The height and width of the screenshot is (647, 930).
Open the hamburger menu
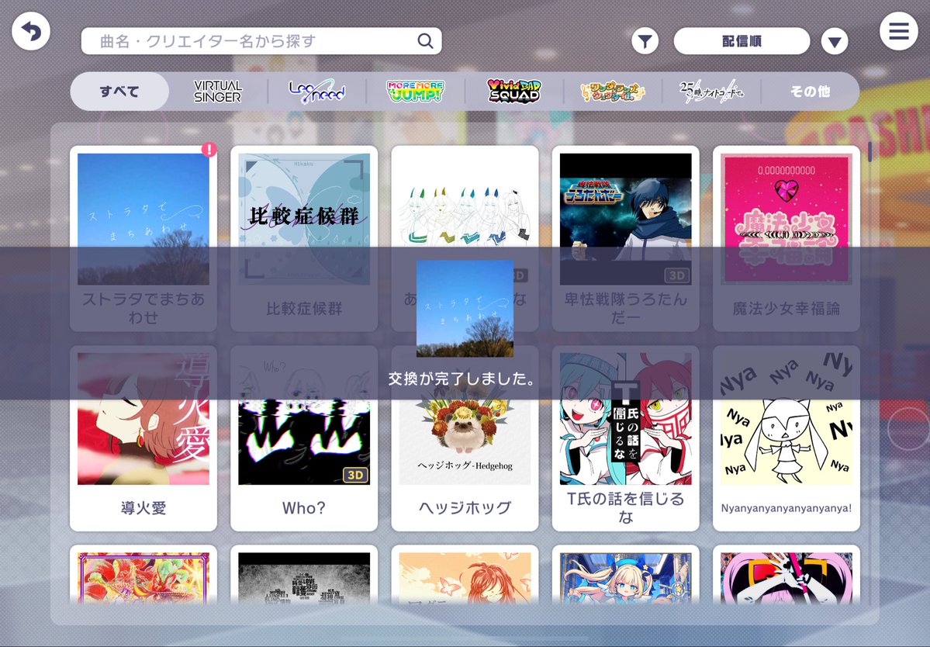pos(898,31)
